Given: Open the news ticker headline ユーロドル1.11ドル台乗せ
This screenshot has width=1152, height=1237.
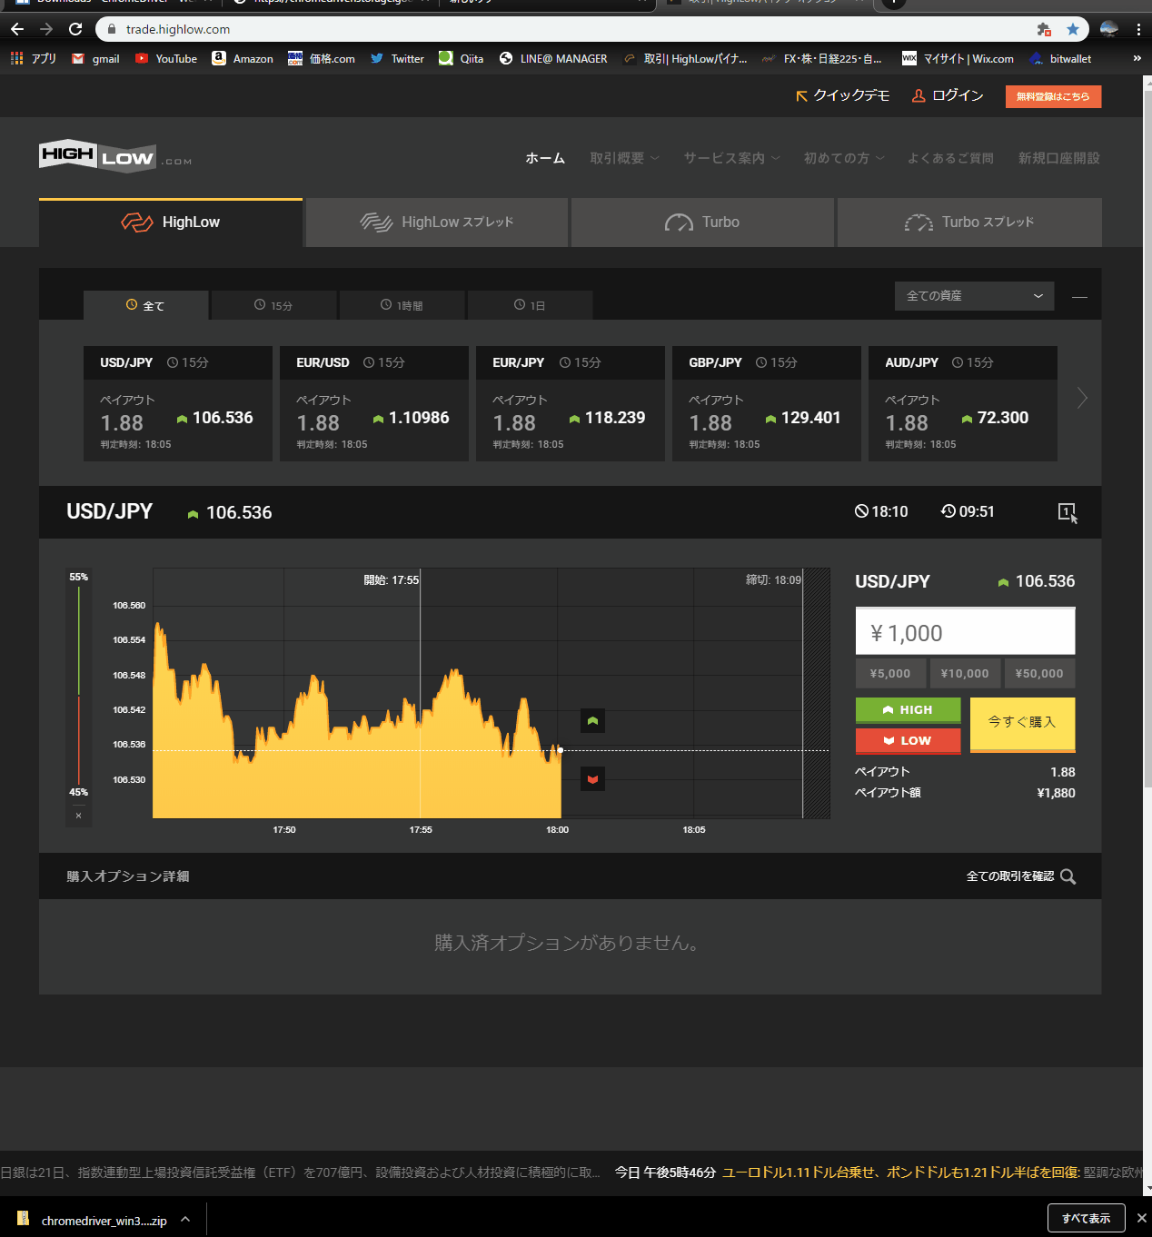Looking at the screenshot, I should coord(901,1173).
